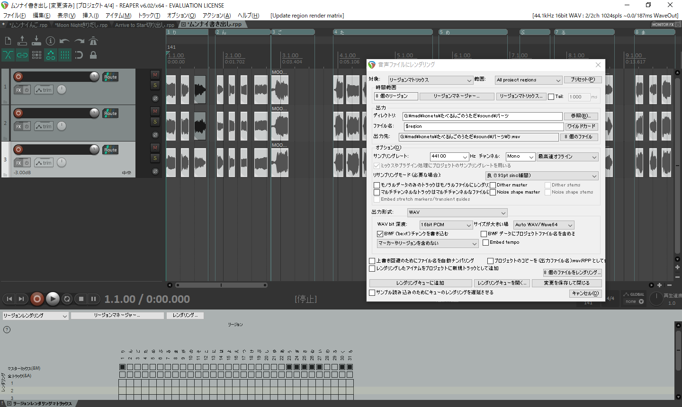Click the キャンセル(C) button
The width and height of the screenshot is (682, 407).
(x=585, y=293)
